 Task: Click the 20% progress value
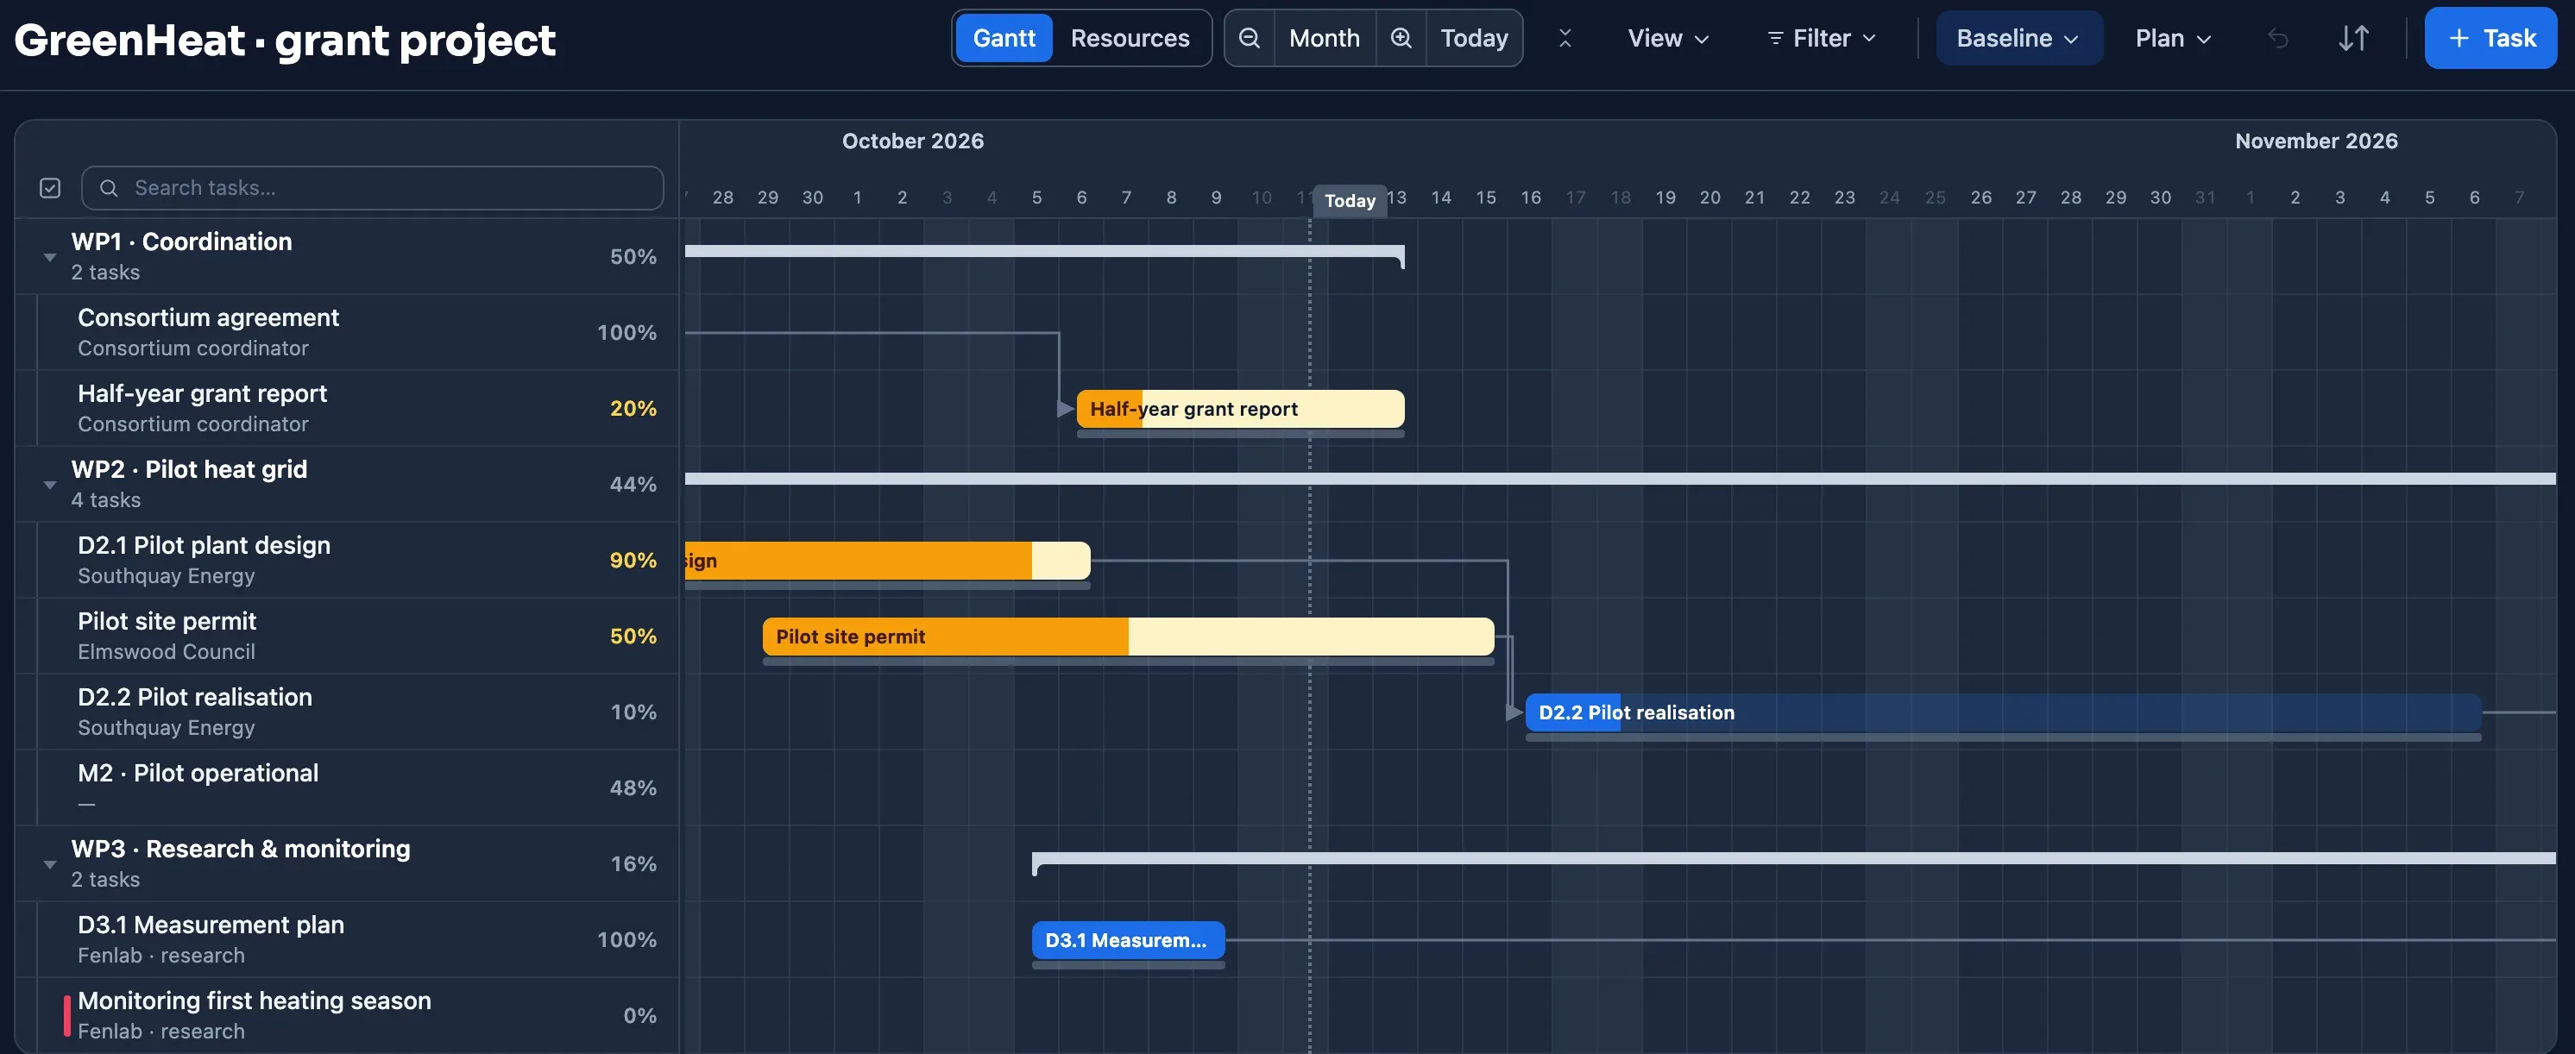pyautogui.click(x=633, y=408)
